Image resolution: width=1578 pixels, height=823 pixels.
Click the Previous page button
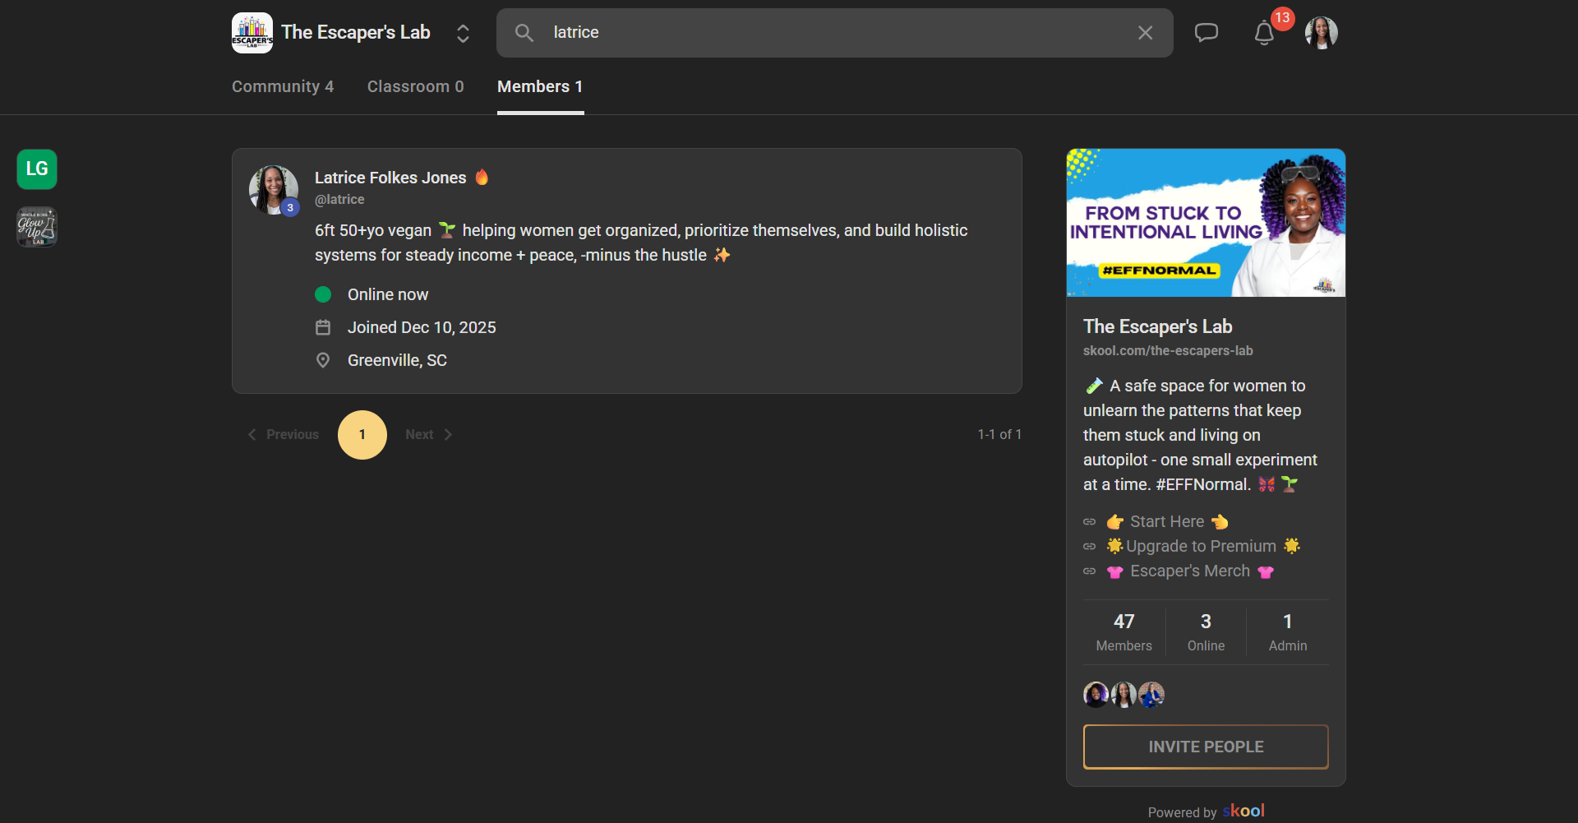(284, 435)
